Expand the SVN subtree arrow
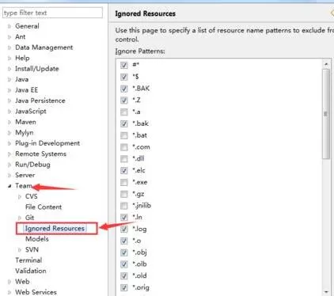 click(x=20, y=249)
